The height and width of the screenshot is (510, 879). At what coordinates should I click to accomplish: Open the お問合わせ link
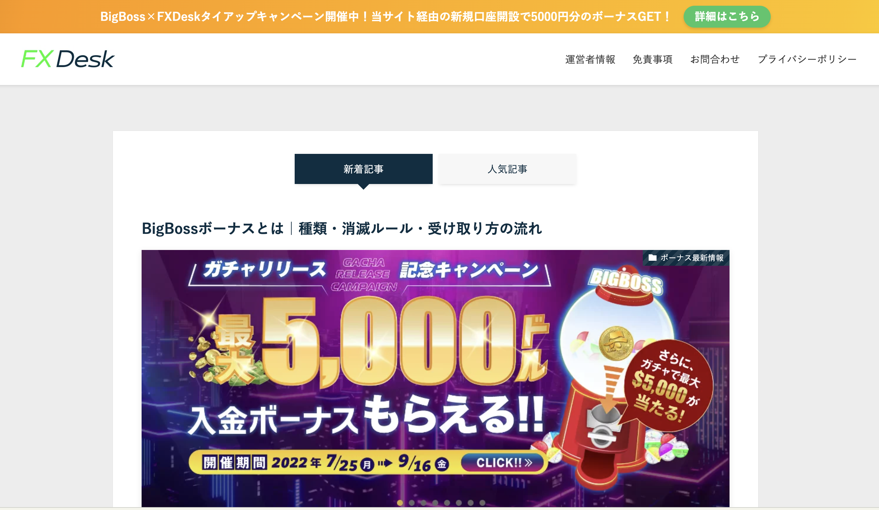click(715, 59)
